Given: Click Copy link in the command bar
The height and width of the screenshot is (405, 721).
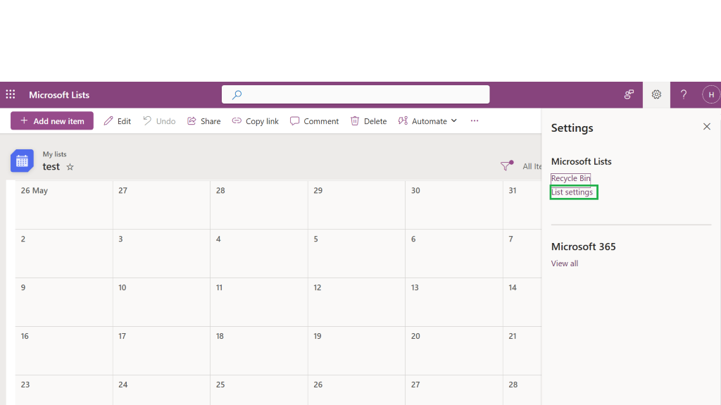Looking at the screenshot, I should coord(255,121).
